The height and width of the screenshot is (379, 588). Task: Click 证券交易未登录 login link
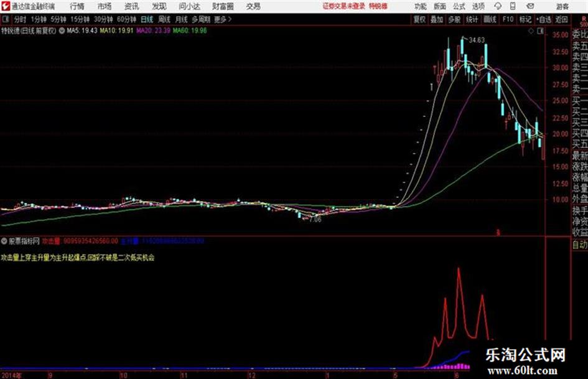(344, 6)
